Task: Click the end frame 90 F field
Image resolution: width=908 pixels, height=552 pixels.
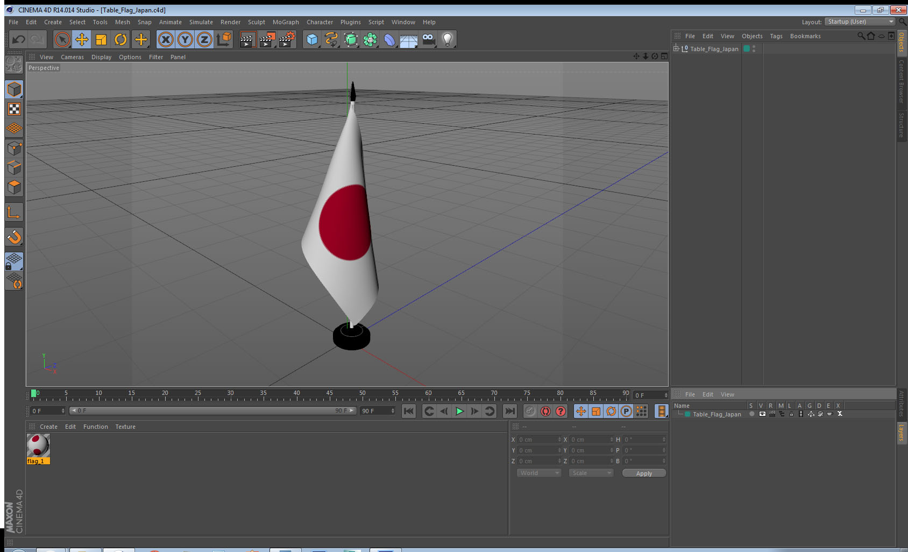Action: click(378, 411)
